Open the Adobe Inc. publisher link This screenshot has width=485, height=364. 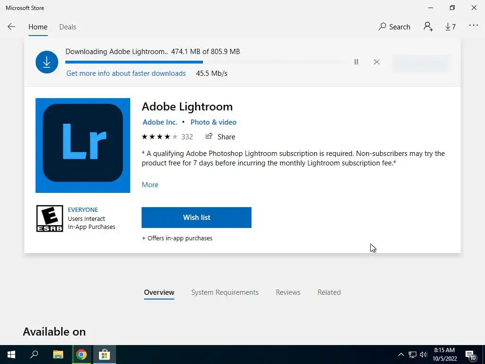[160, 122]
